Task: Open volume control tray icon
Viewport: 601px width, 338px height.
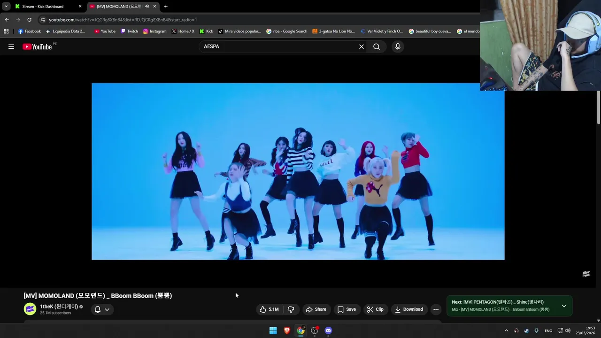Action: [x=568, y=330]
